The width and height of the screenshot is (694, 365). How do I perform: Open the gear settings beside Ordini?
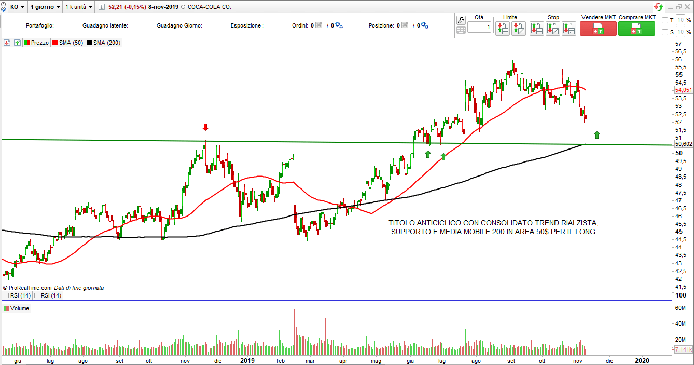tap(339, 25)
